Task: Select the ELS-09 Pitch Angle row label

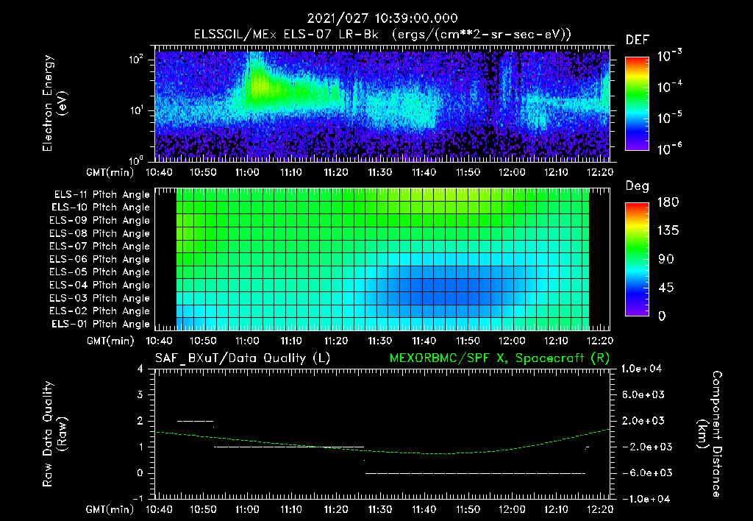Action: point(100,221)
